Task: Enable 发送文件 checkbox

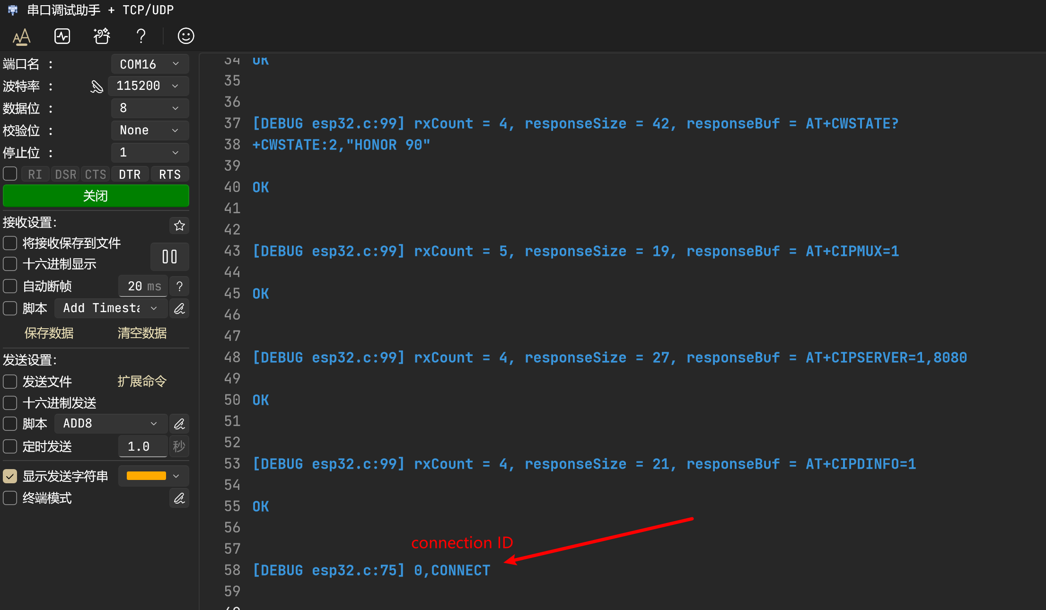Action: pyautogui.click(x=10, y=382)
